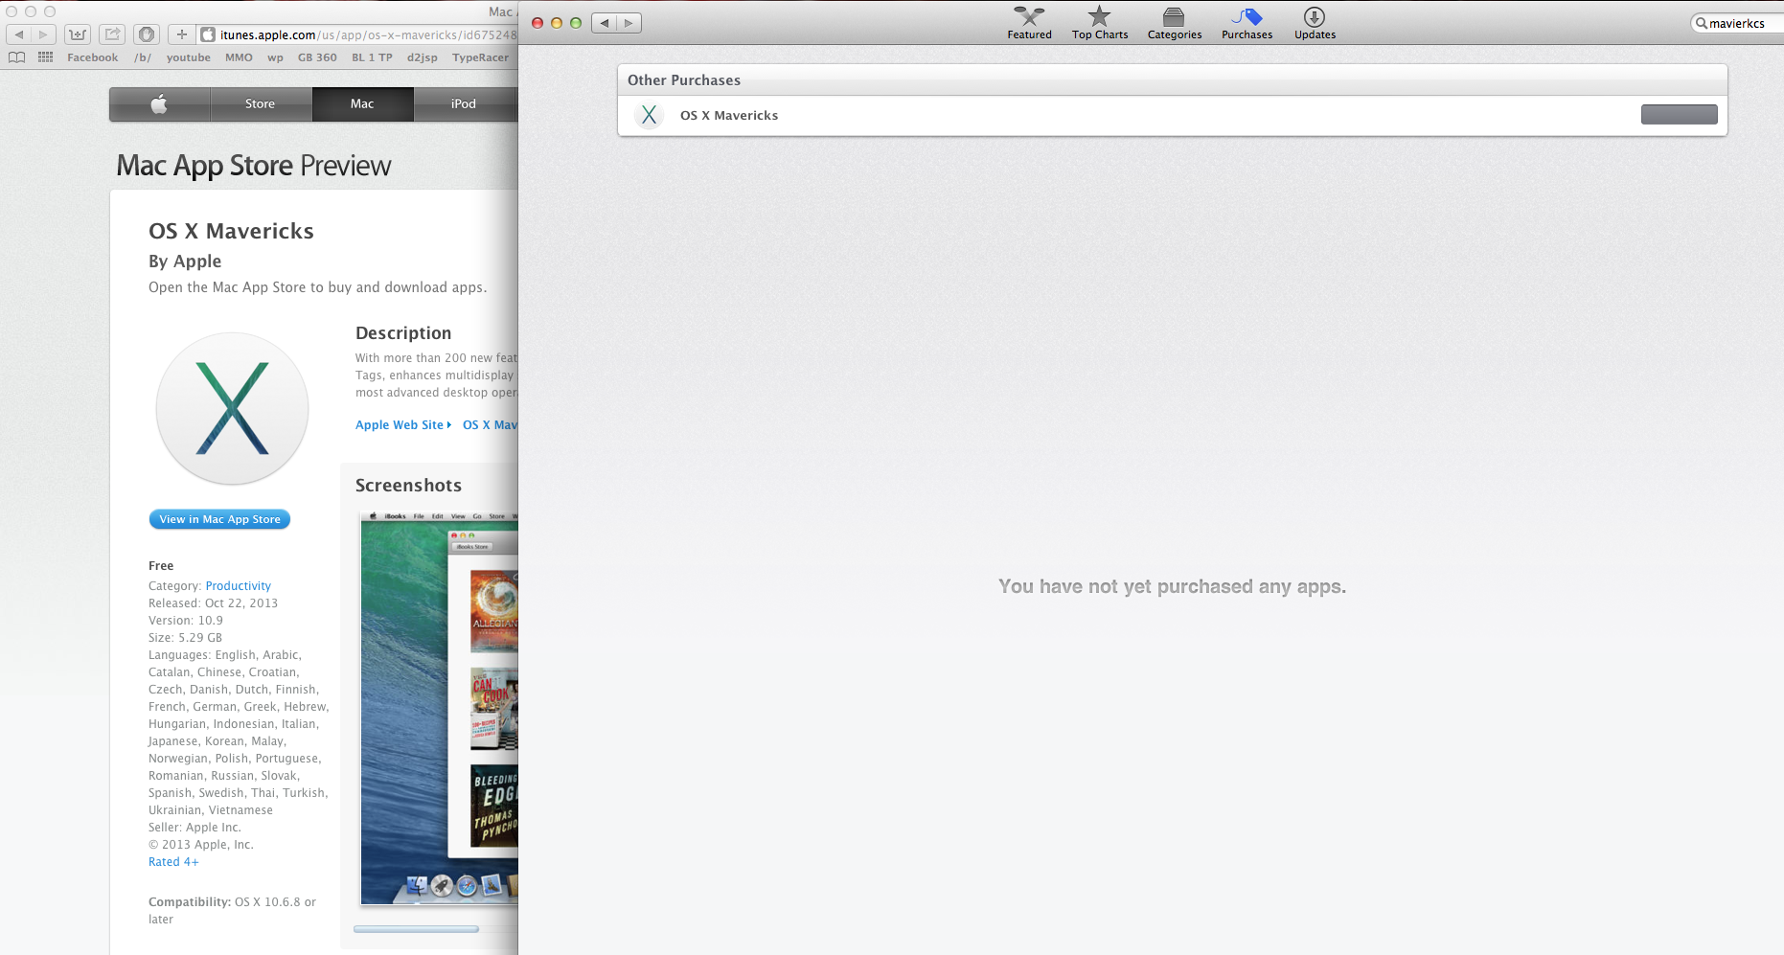Click the Apple logo in the site navigation
Viewport: 1784px width, 955px height.
point(159,103)
